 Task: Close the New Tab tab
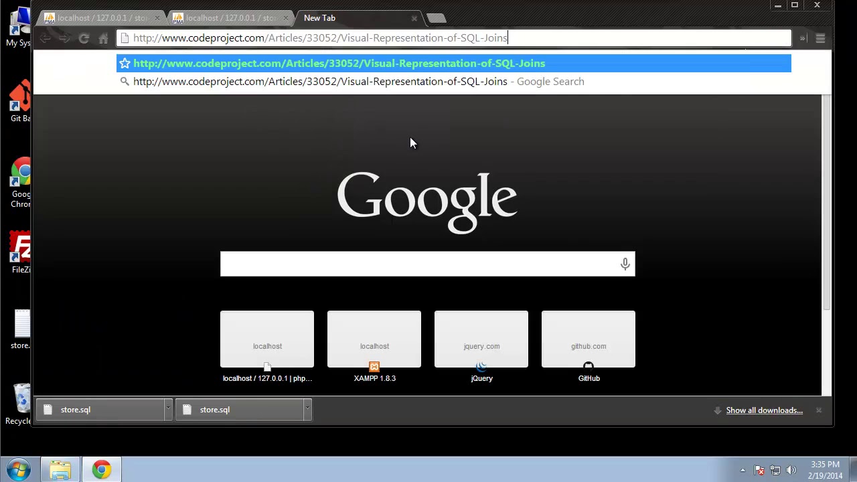pyautogui.click(x=414, y=18)
